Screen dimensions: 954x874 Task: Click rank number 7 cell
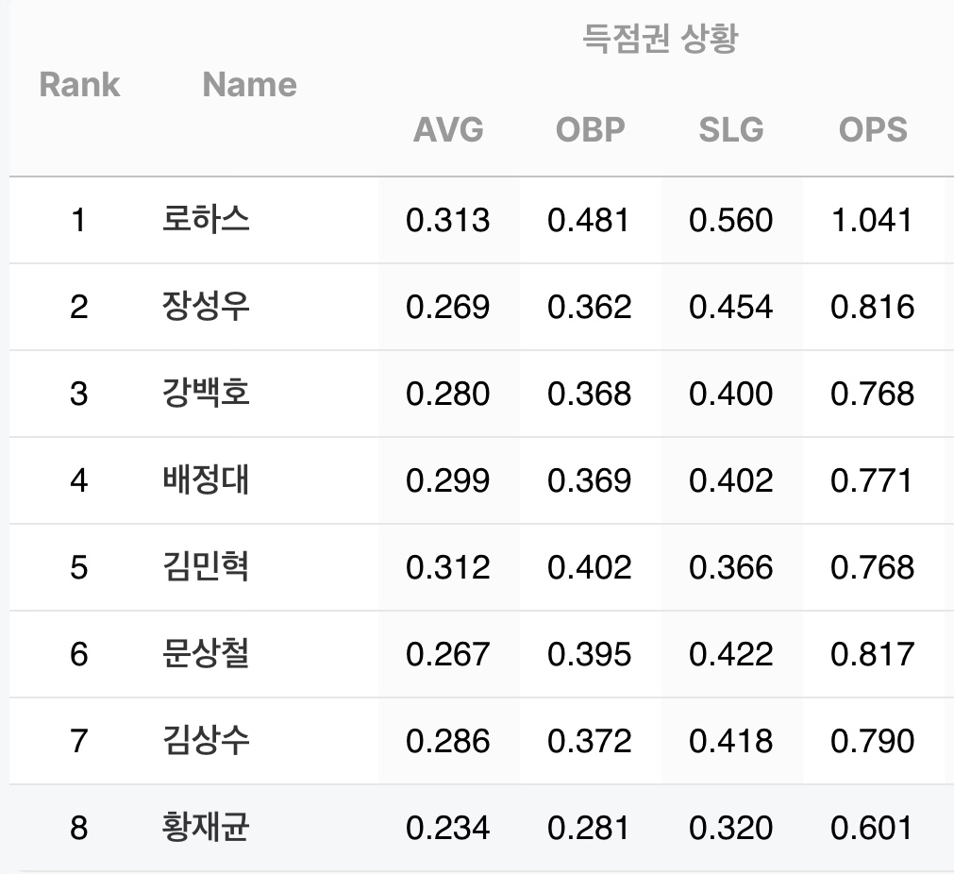pos(79,741)
